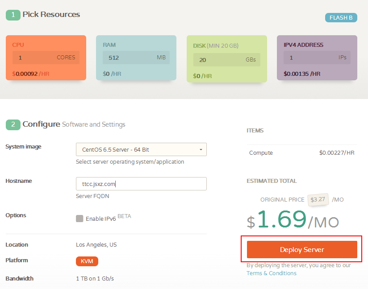The width and height of the screenshot is (368, 289).
Task: Select the orange CPU resource card
Action: point(46,58)
